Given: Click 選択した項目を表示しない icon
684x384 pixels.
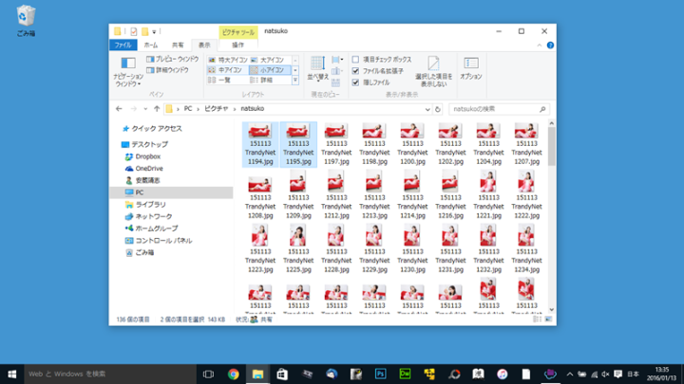Looking at the screenshot, I should click(433, 72).
